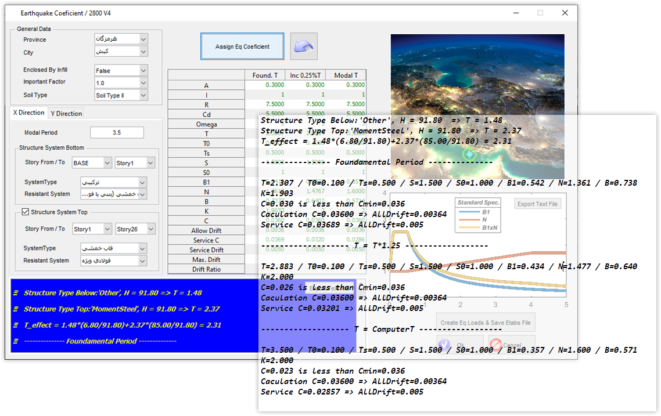Open the Important Factor dropdown
Screen dimensions: 661x416
tap(143, 83)
